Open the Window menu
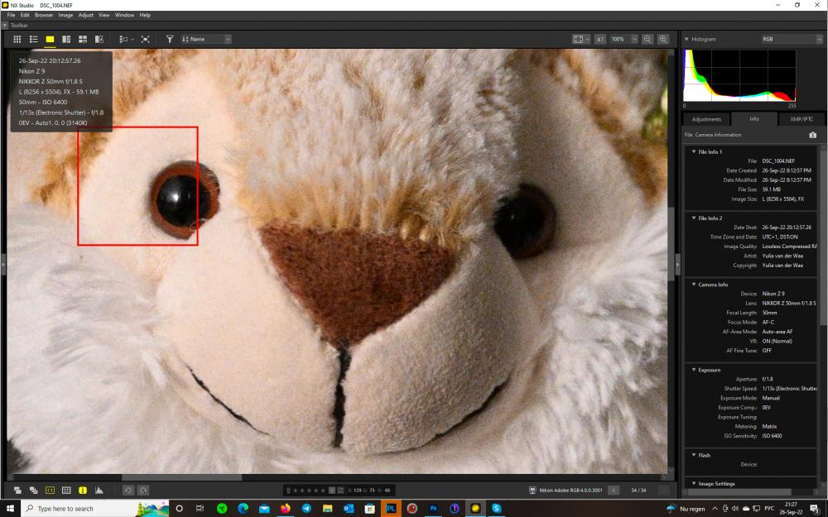The width and height of the screenshot is (828, 517). (x=125, y=15)
